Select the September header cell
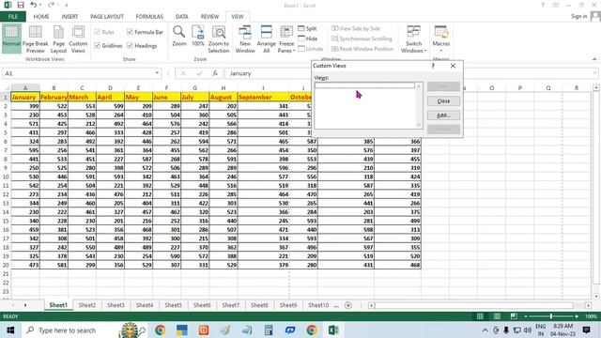Viewport: 601px width, 338px height. 263,97
